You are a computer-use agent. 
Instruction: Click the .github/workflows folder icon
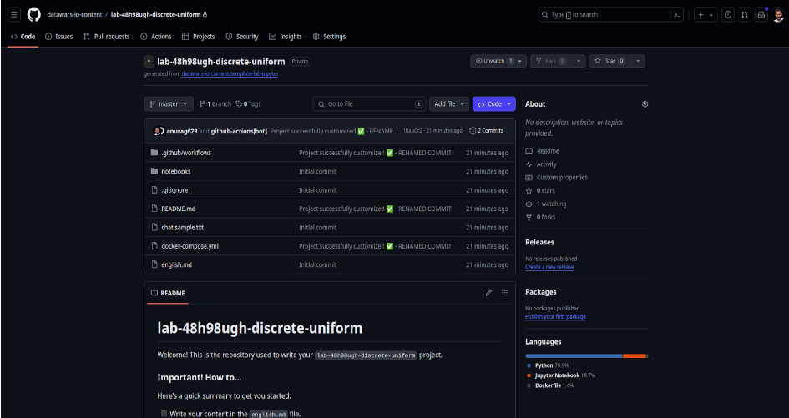click(154, 153)
